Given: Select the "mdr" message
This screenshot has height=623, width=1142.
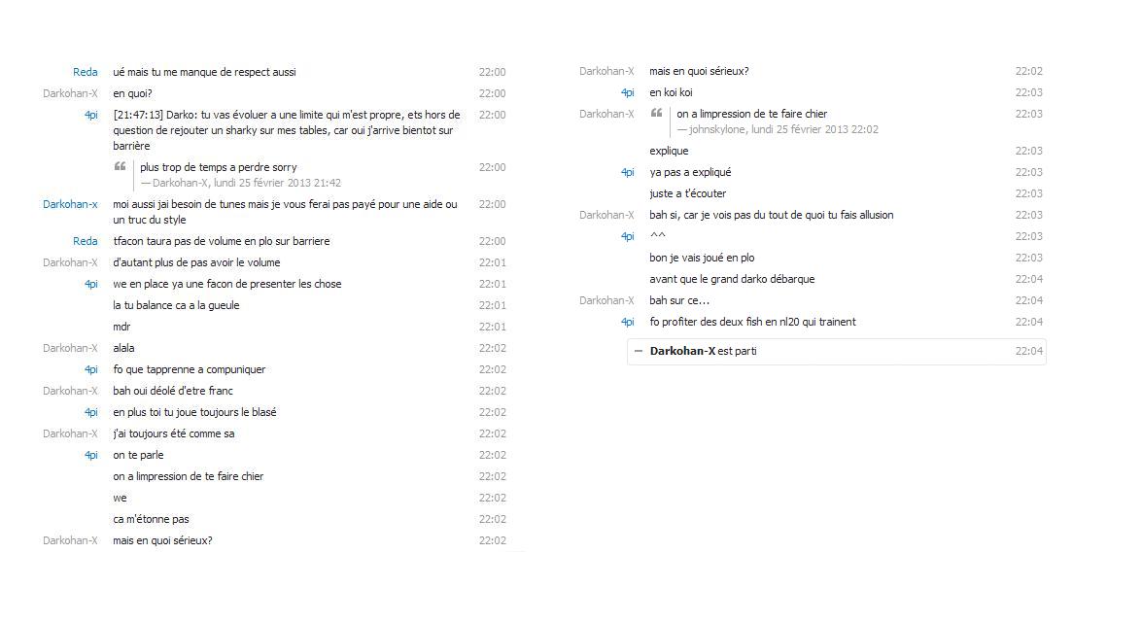Looking at the screenshot, I should pos(121,327).
